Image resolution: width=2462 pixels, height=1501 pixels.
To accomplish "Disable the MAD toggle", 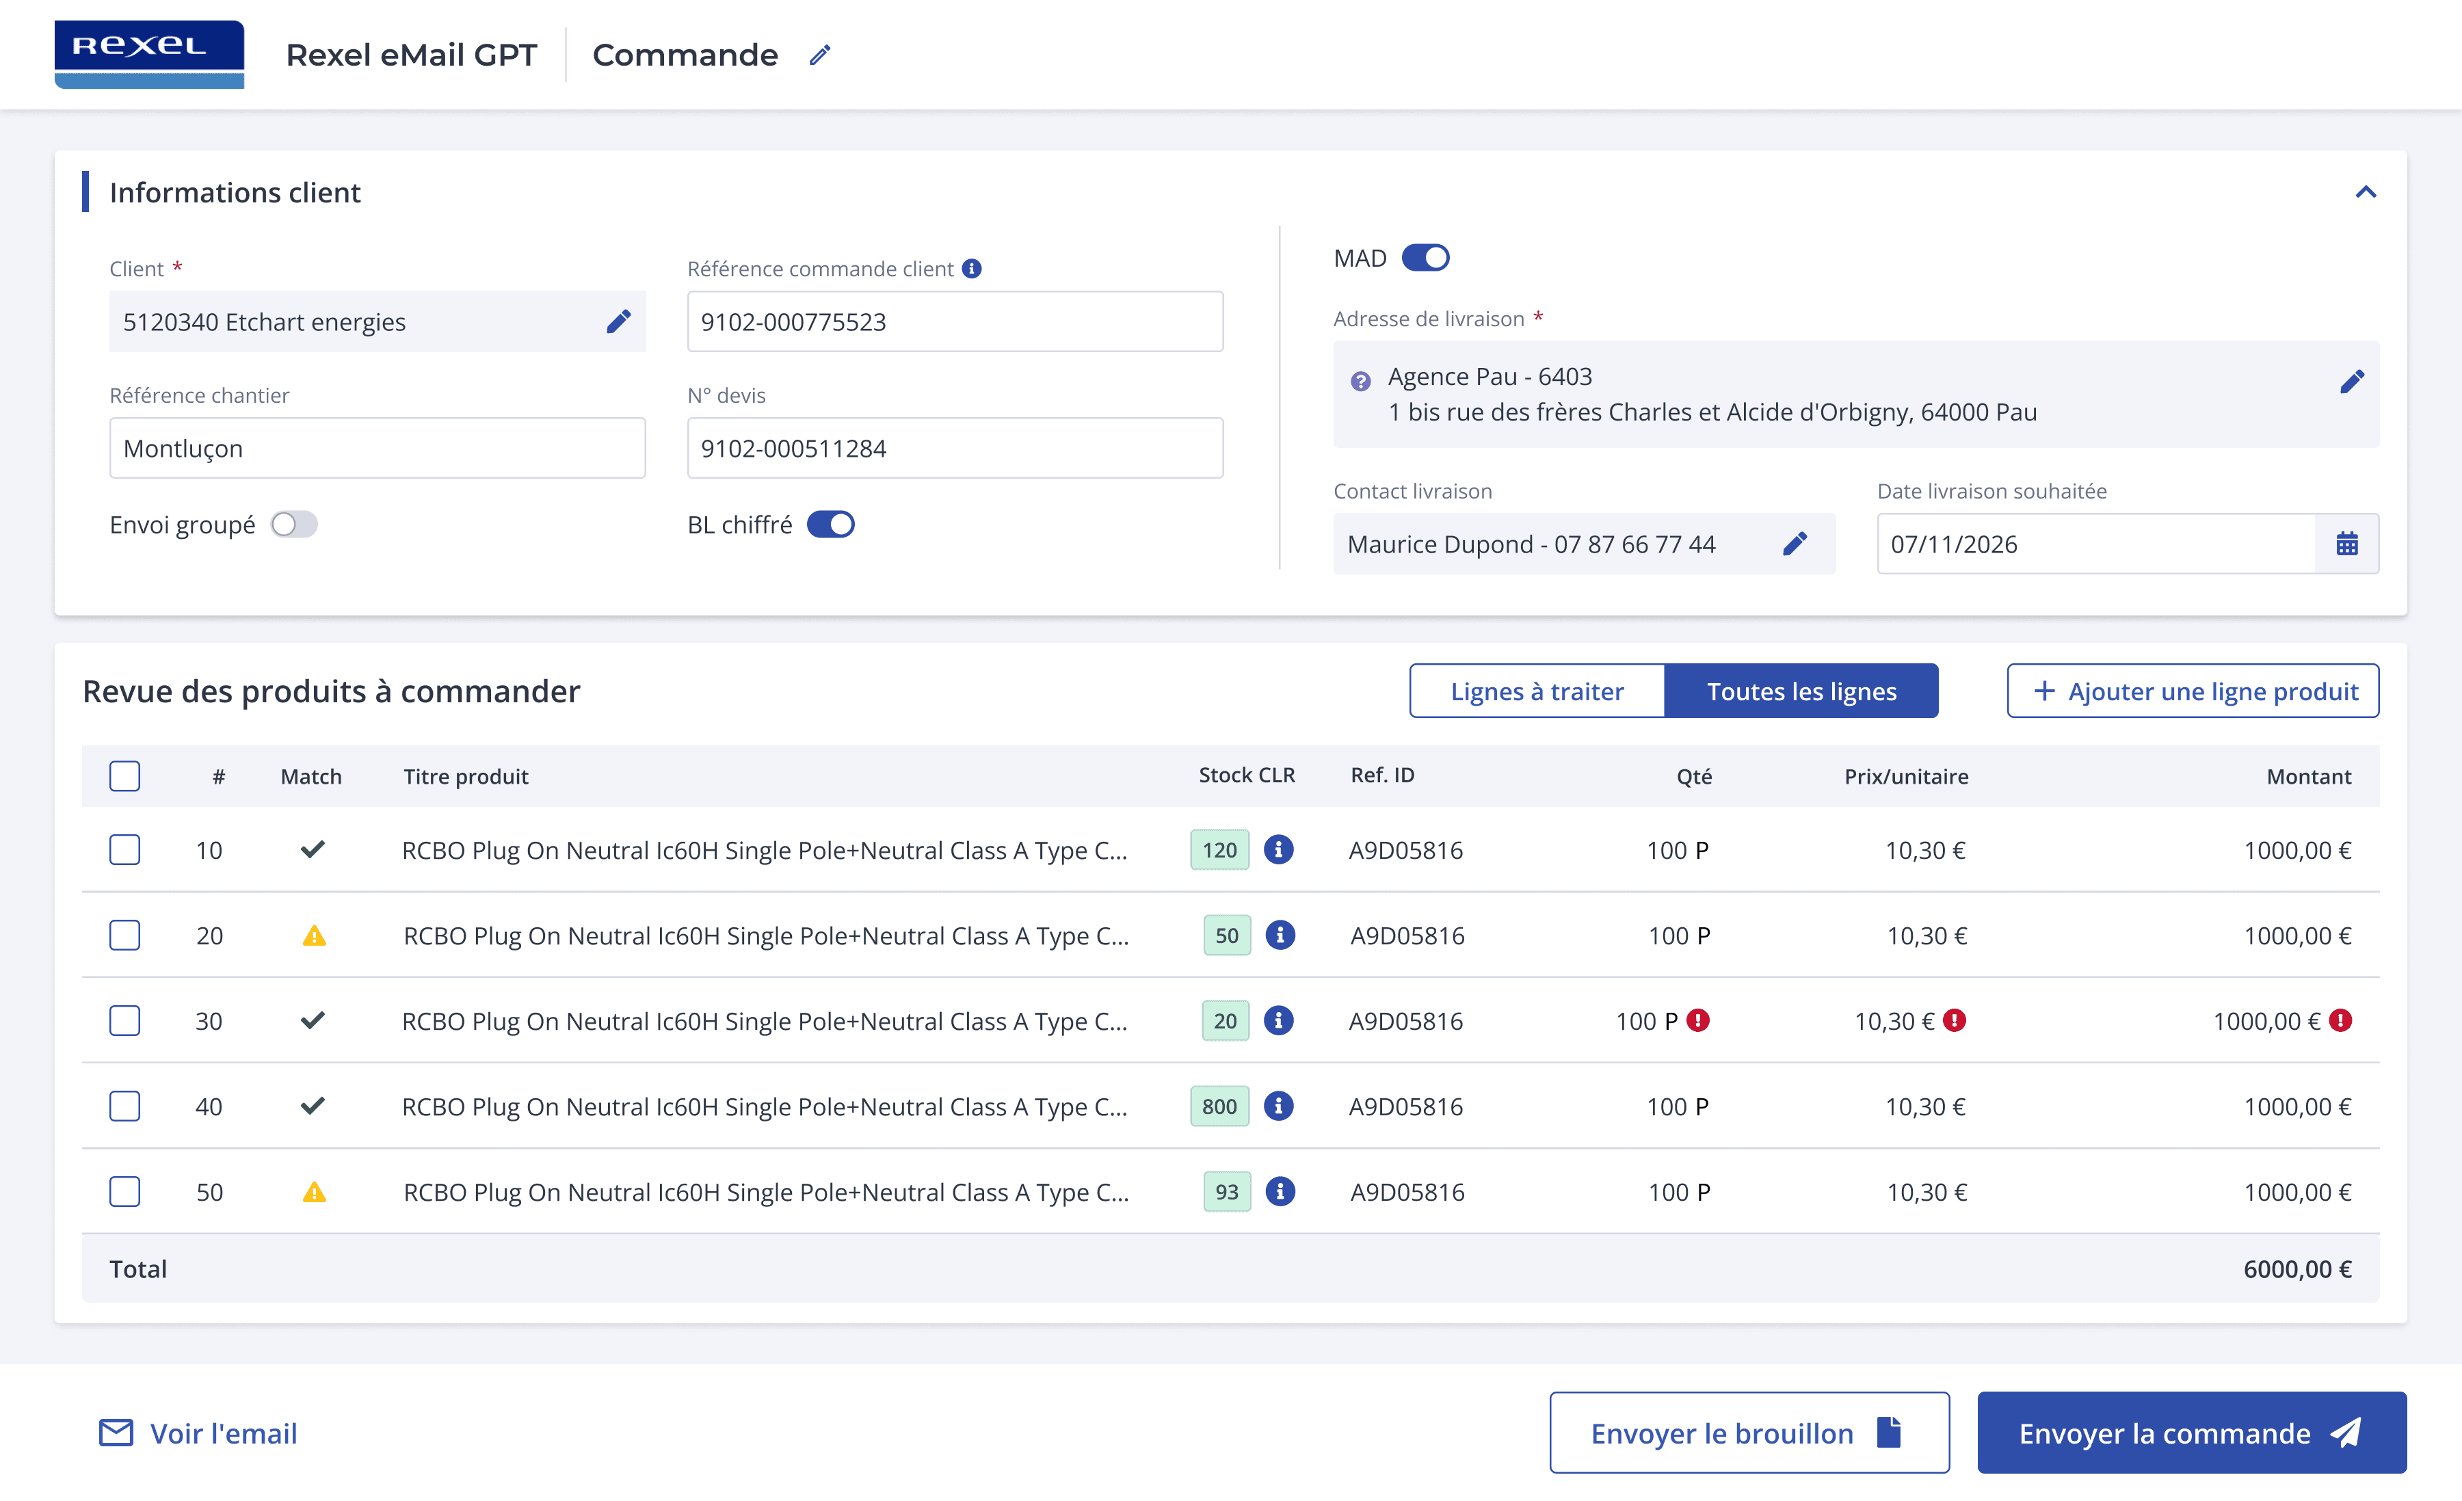I will 1425,258.
